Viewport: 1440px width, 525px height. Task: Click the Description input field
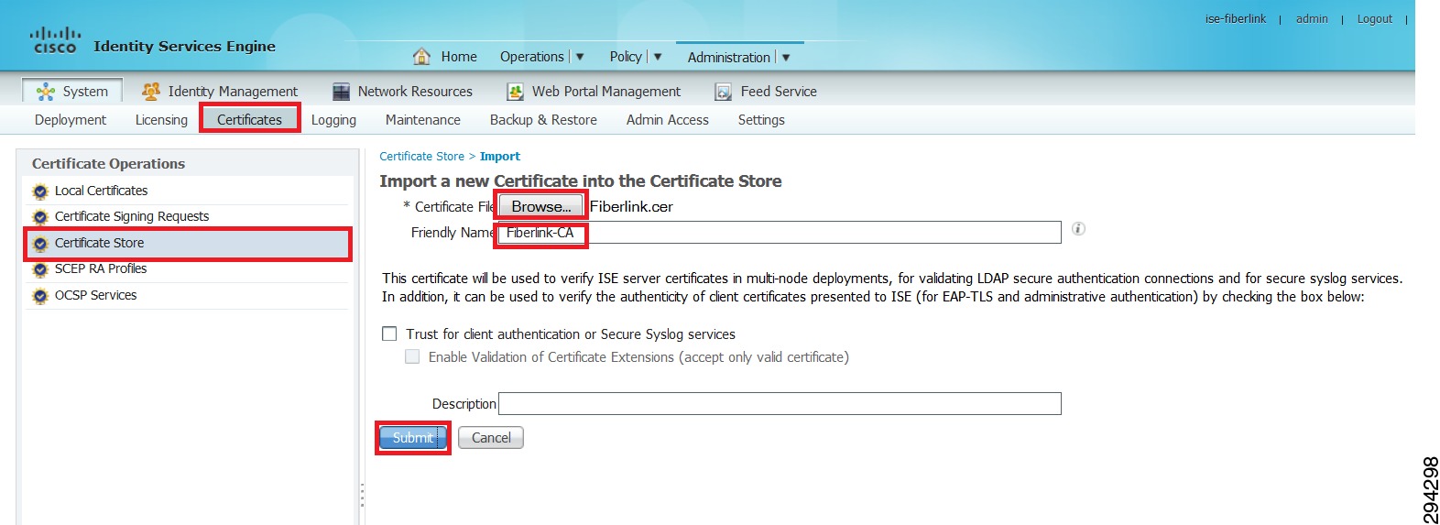[780, 404]
